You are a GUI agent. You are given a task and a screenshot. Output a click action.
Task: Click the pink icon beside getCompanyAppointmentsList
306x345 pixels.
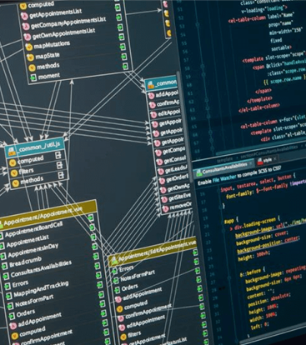point(26,27)
